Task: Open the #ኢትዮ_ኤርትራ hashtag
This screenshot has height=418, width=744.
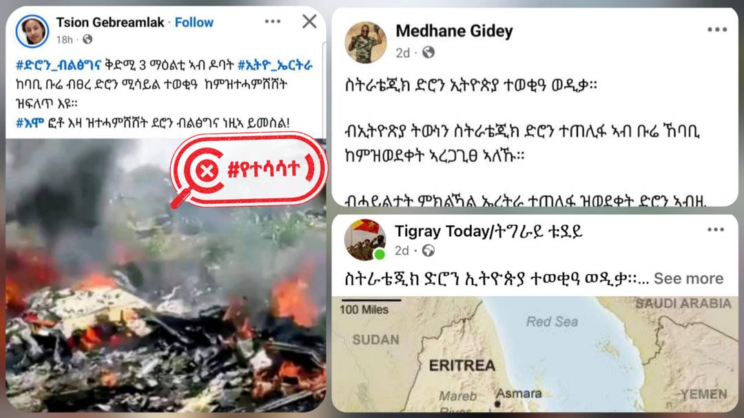Action: tap(275, 65)
